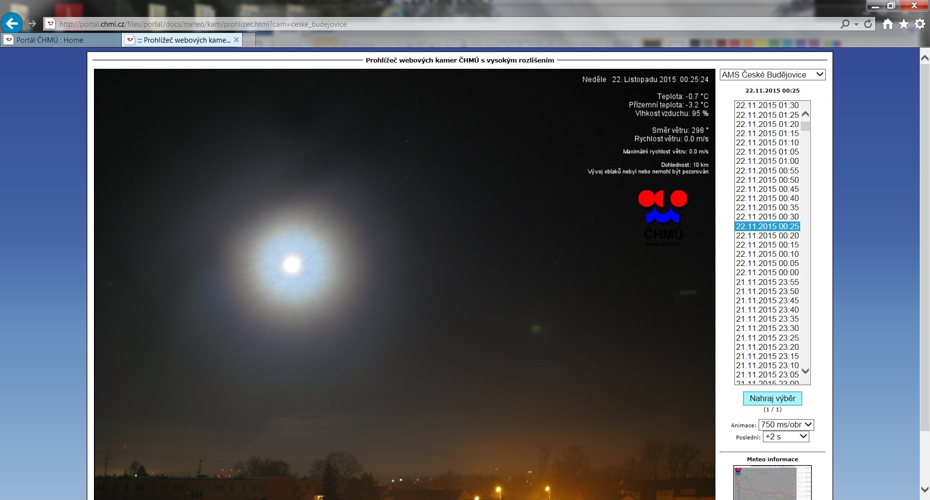Open the Meteo informace graph thumbnail
Viewport: 930px width, 500px height.
pos(772,482)
